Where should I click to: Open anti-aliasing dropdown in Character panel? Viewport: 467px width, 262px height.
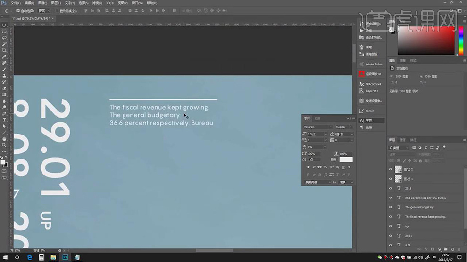pyautogui.click(x=346, y=183)
